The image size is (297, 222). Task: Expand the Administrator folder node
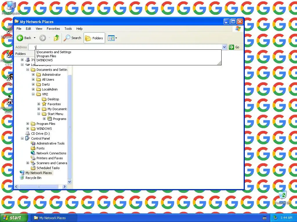pos(33,75)
